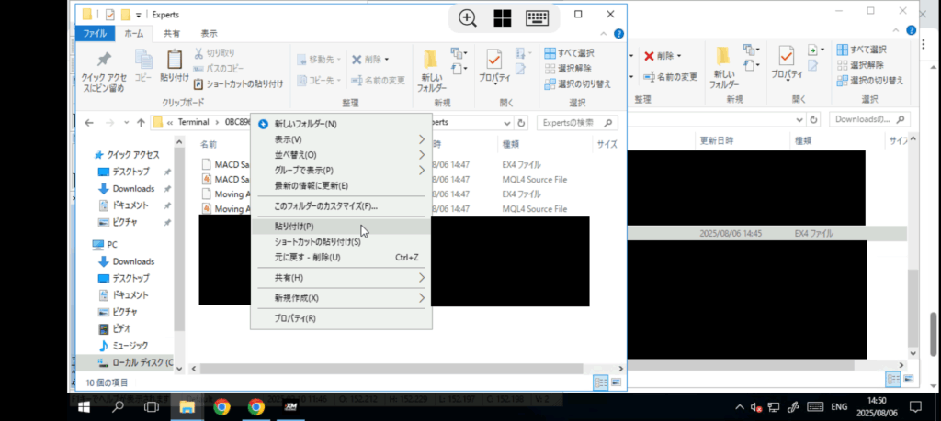Click the up-arrow navigation icon in Experts window
Viewport: 941px width, 421px height.
141,122
